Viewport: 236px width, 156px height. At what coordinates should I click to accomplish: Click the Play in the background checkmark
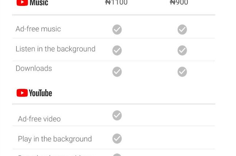pos(117,139)
